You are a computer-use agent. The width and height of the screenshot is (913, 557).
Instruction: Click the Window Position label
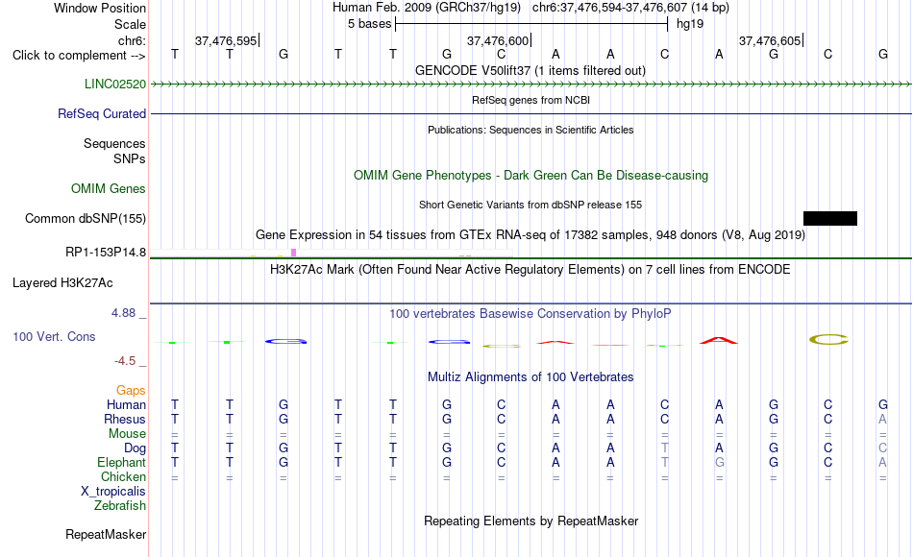(x=100, y=8)
